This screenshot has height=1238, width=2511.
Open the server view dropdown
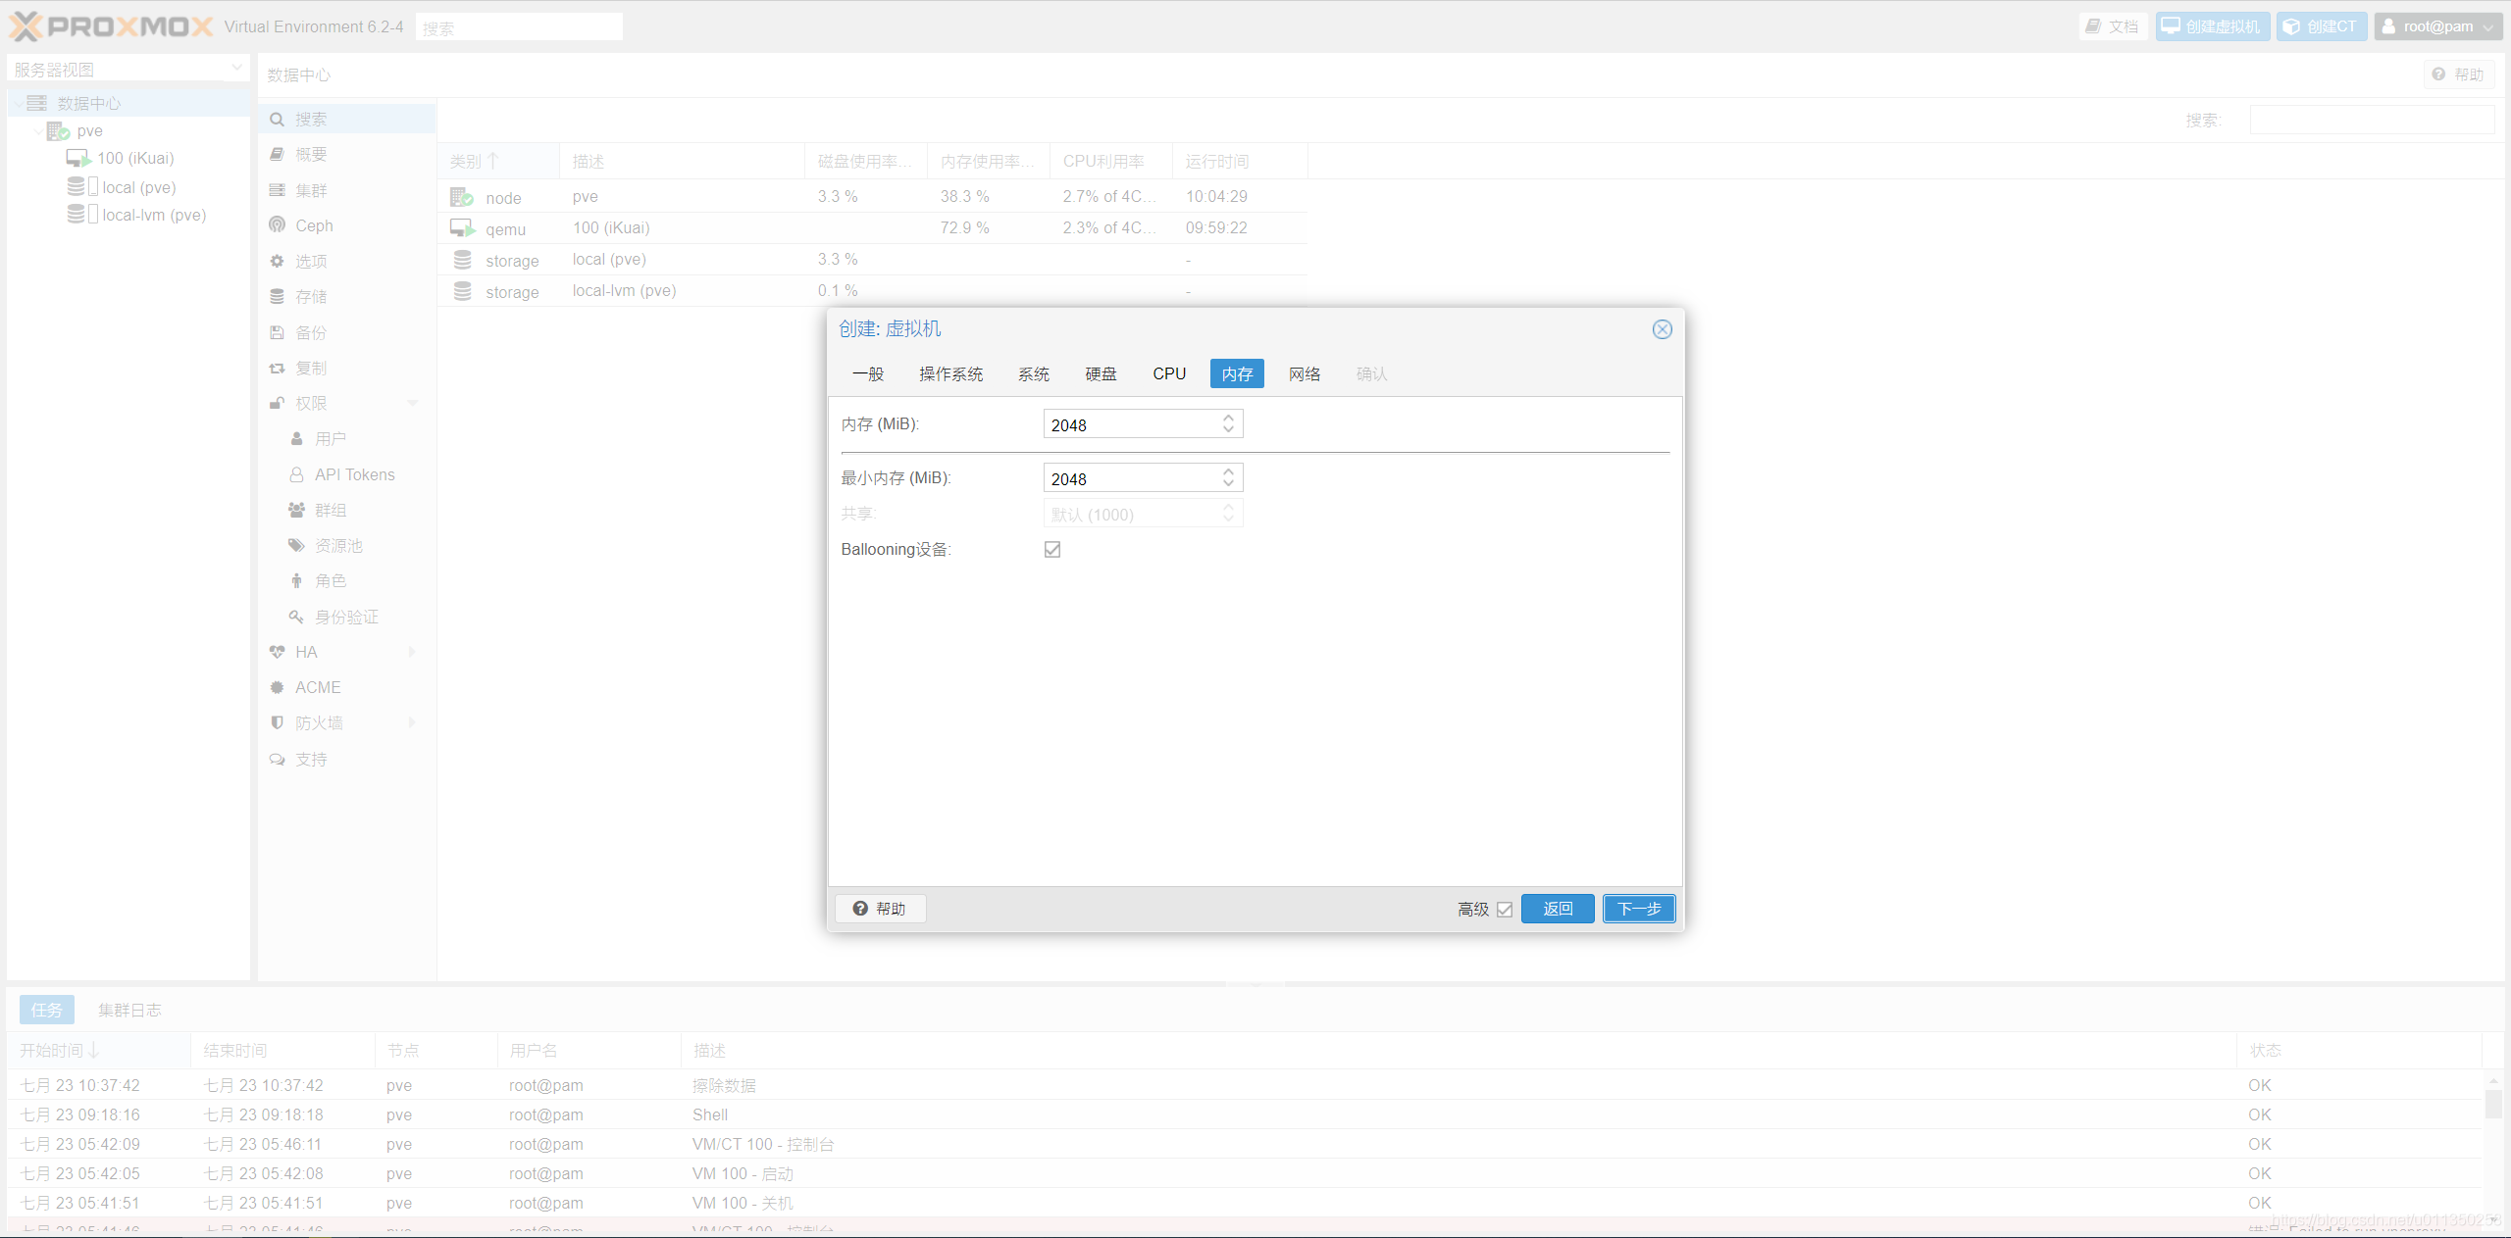(x=236, y=69)
